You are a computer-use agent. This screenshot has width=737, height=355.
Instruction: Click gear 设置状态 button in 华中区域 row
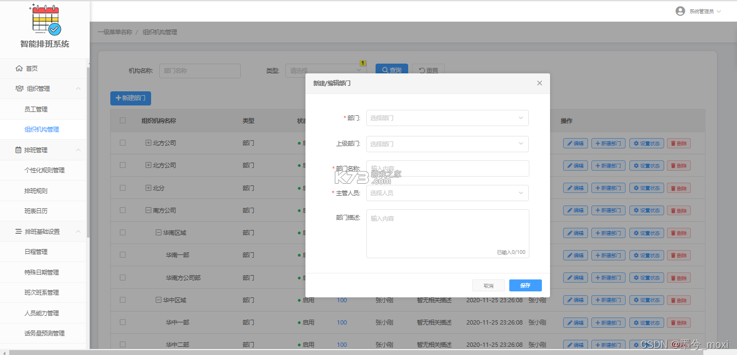tap(646, 300)
